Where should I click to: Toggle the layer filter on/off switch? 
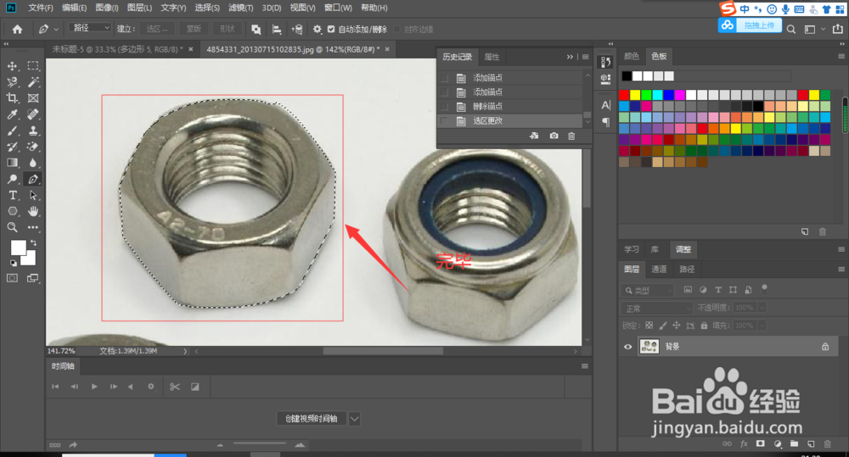click(x=764, y=288)
